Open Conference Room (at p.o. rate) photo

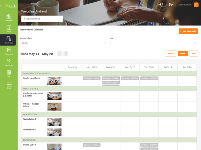click(55, 96)
